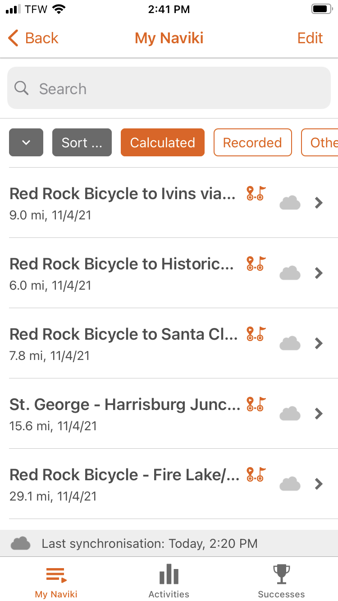This screenshot has width=338, height=601.
Task: Open the Sort options dropdown
Action: (82, 143)
